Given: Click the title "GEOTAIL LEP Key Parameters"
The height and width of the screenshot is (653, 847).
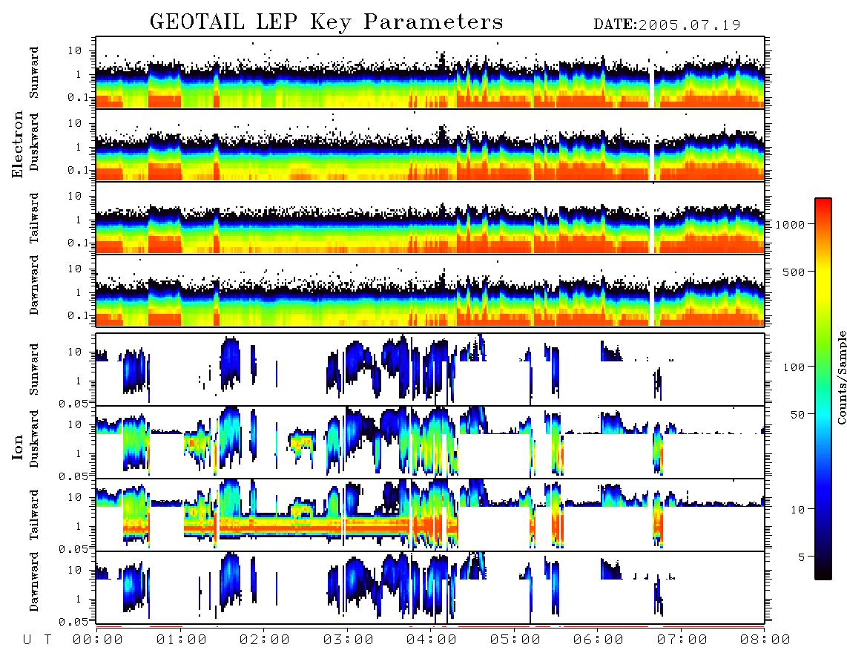Looking at the screenshot, I should coord(326,23).
